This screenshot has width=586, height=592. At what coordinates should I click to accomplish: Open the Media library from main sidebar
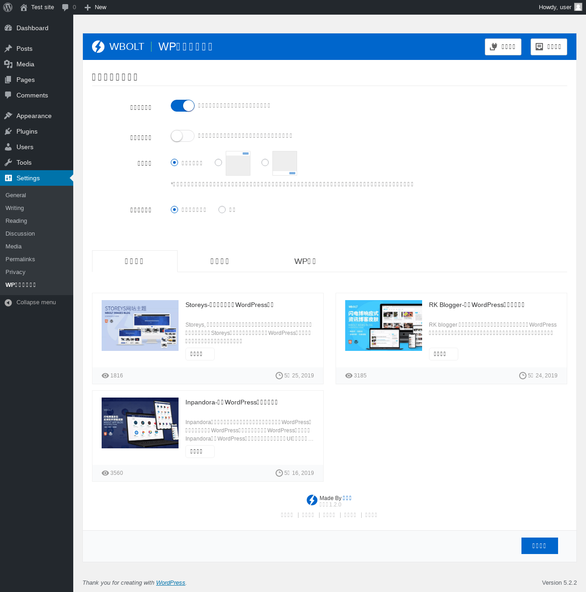coord(37,64)
